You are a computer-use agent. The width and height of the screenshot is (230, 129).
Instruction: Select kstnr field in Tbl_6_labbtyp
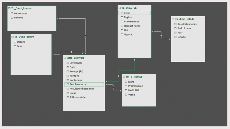tap(131, 82)
